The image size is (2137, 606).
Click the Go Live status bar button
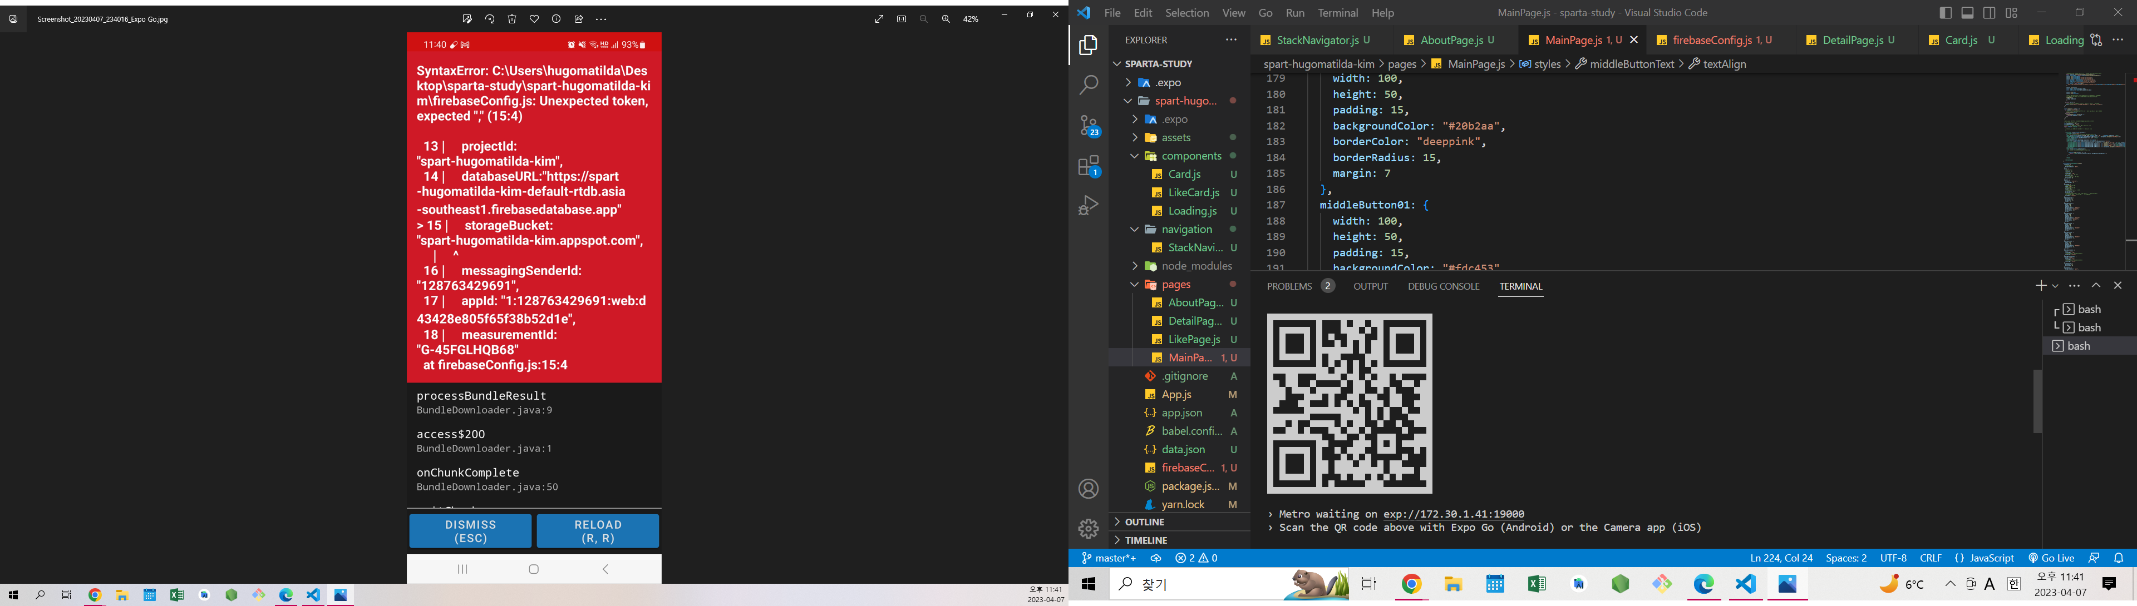(2051, 558)
